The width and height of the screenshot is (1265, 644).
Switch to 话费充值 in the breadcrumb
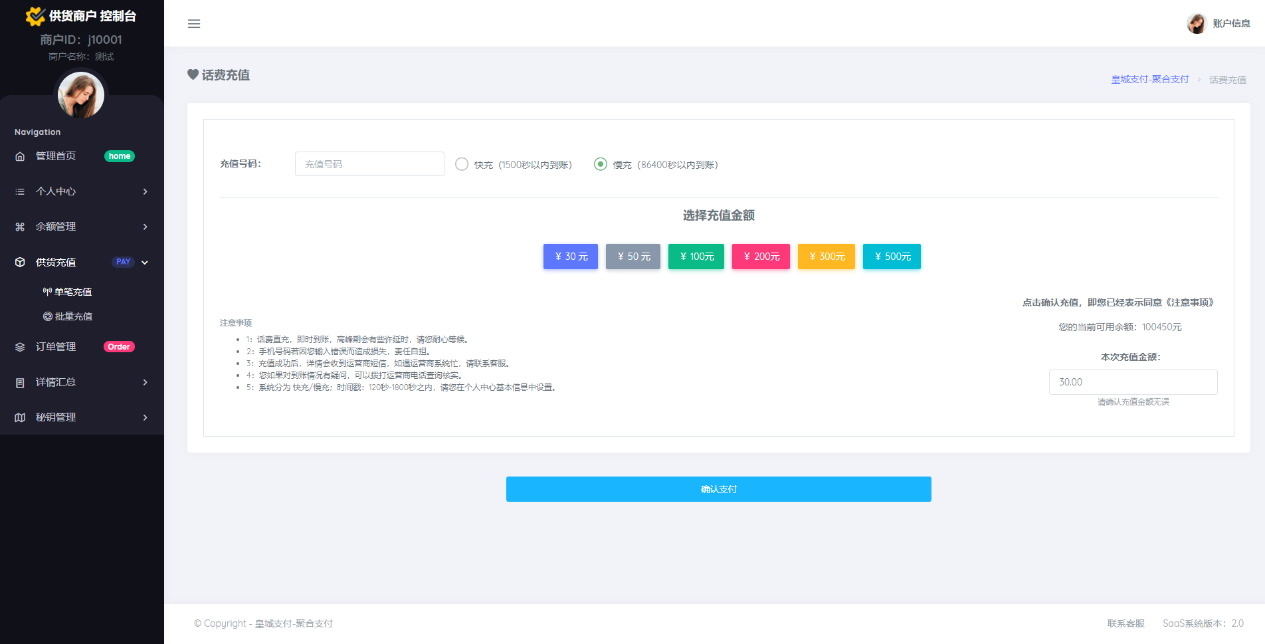(1227, 79)
